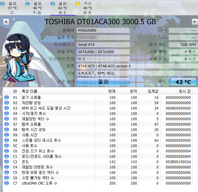The image size is (198, 192).
Task: Click the ID column header
Action: point(15,91)
